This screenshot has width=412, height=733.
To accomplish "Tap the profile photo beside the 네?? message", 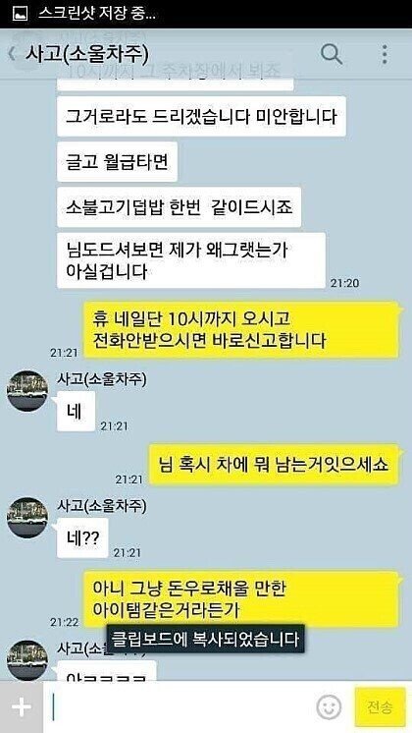I will (x=27, y=518).
